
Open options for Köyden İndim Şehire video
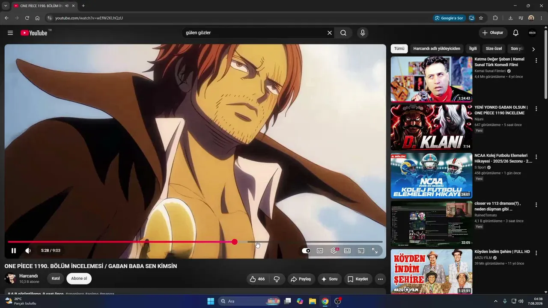point(536,253)
